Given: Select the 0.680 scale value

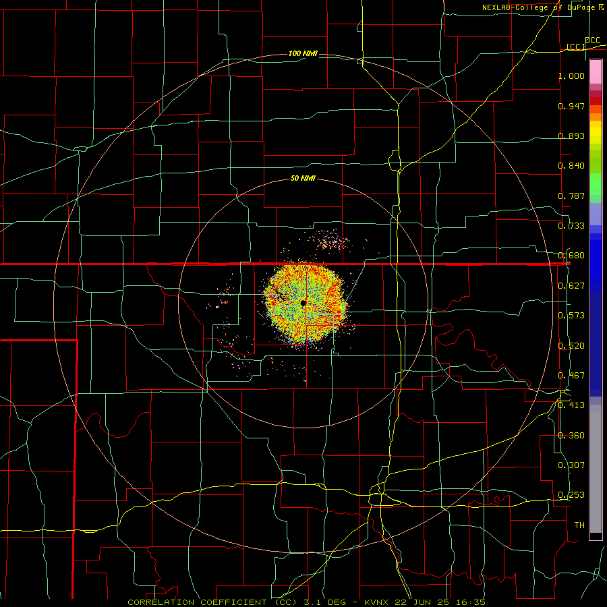Looking at the screenshot, I should (x=571, y=256).
